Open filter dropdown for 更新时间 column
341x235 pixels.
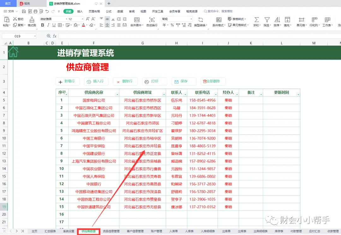[298, 95]
